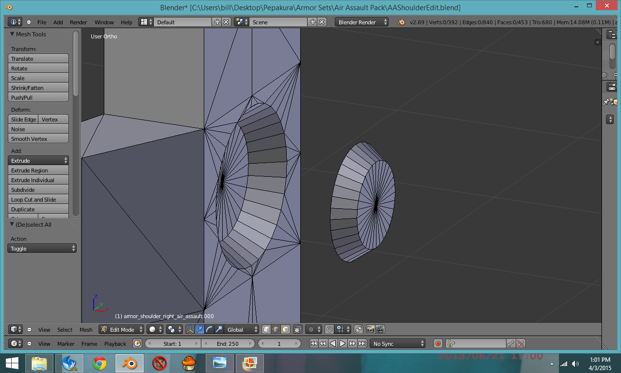This screenshot has height=373, width=621.
Task: Enable the rotate manipulator icon
Action: (209, 329)
